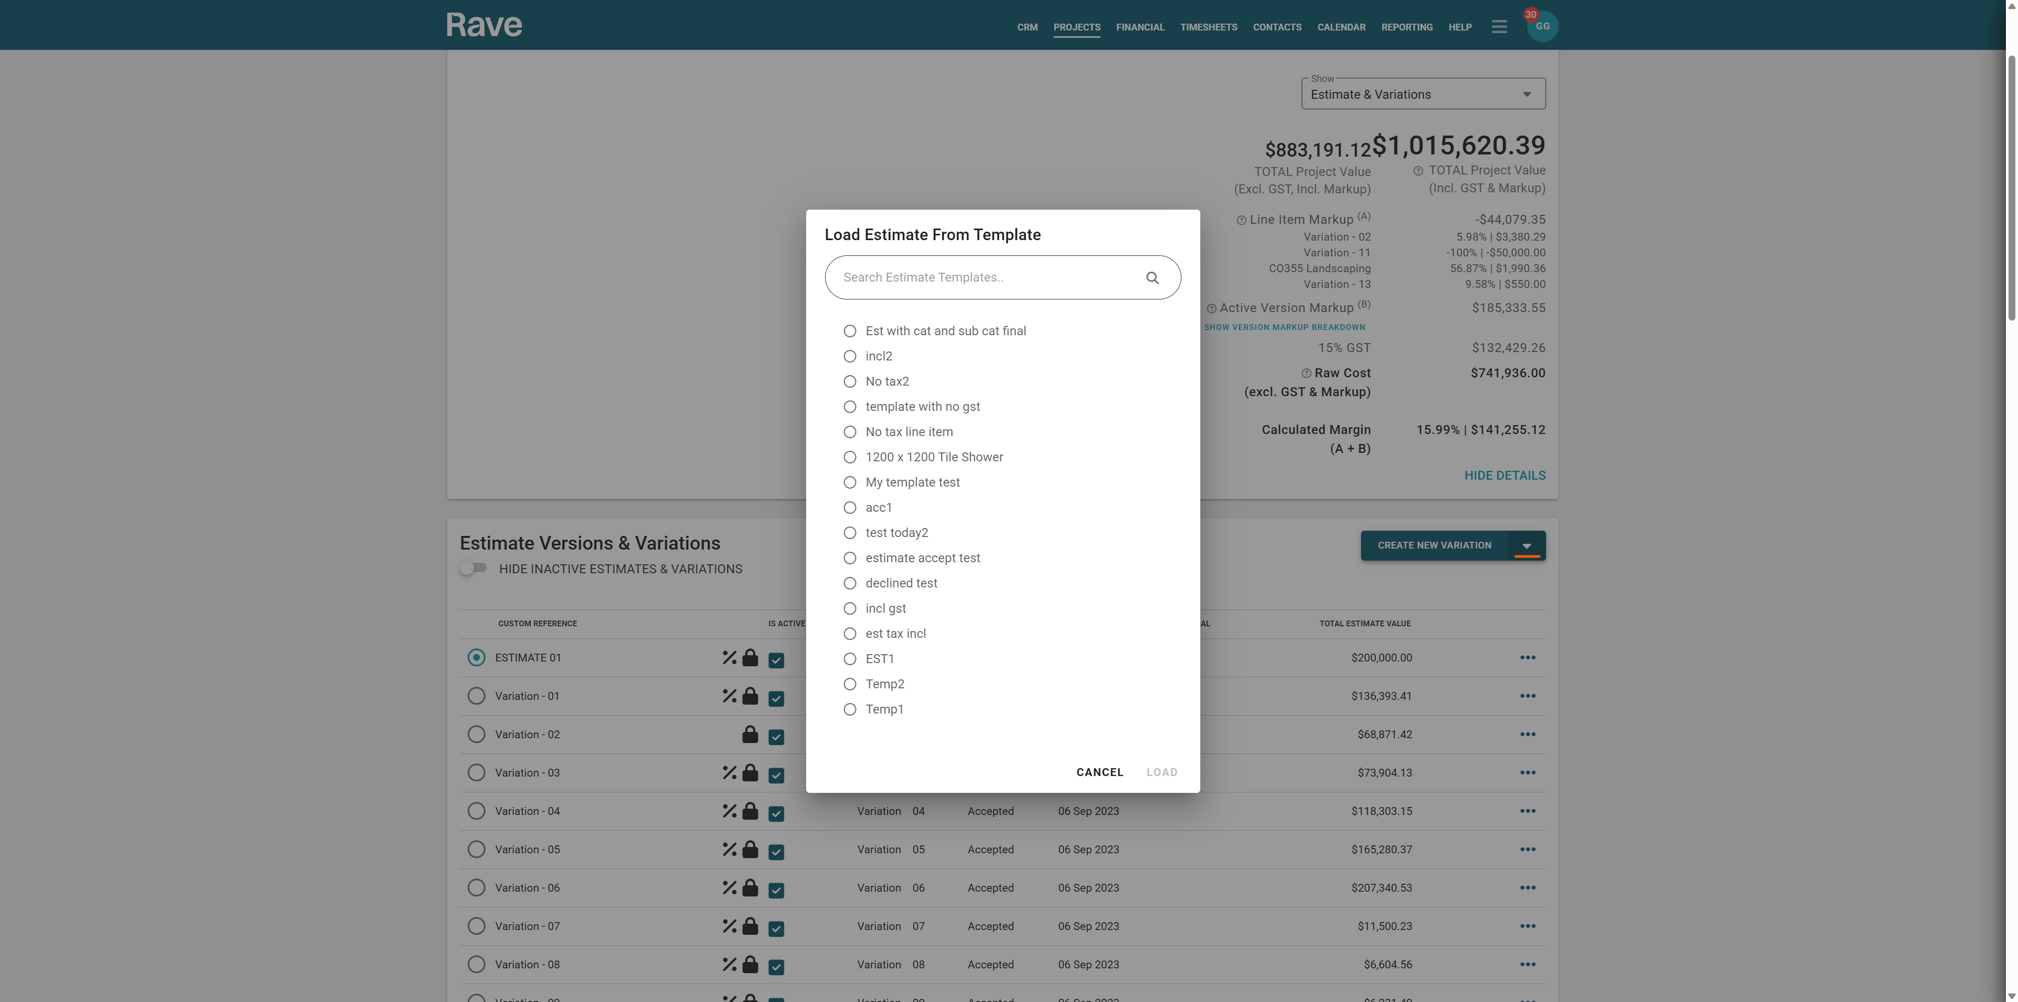
Task: Expand Create New Variation dropdown arrow
Action: [1526, 545]
